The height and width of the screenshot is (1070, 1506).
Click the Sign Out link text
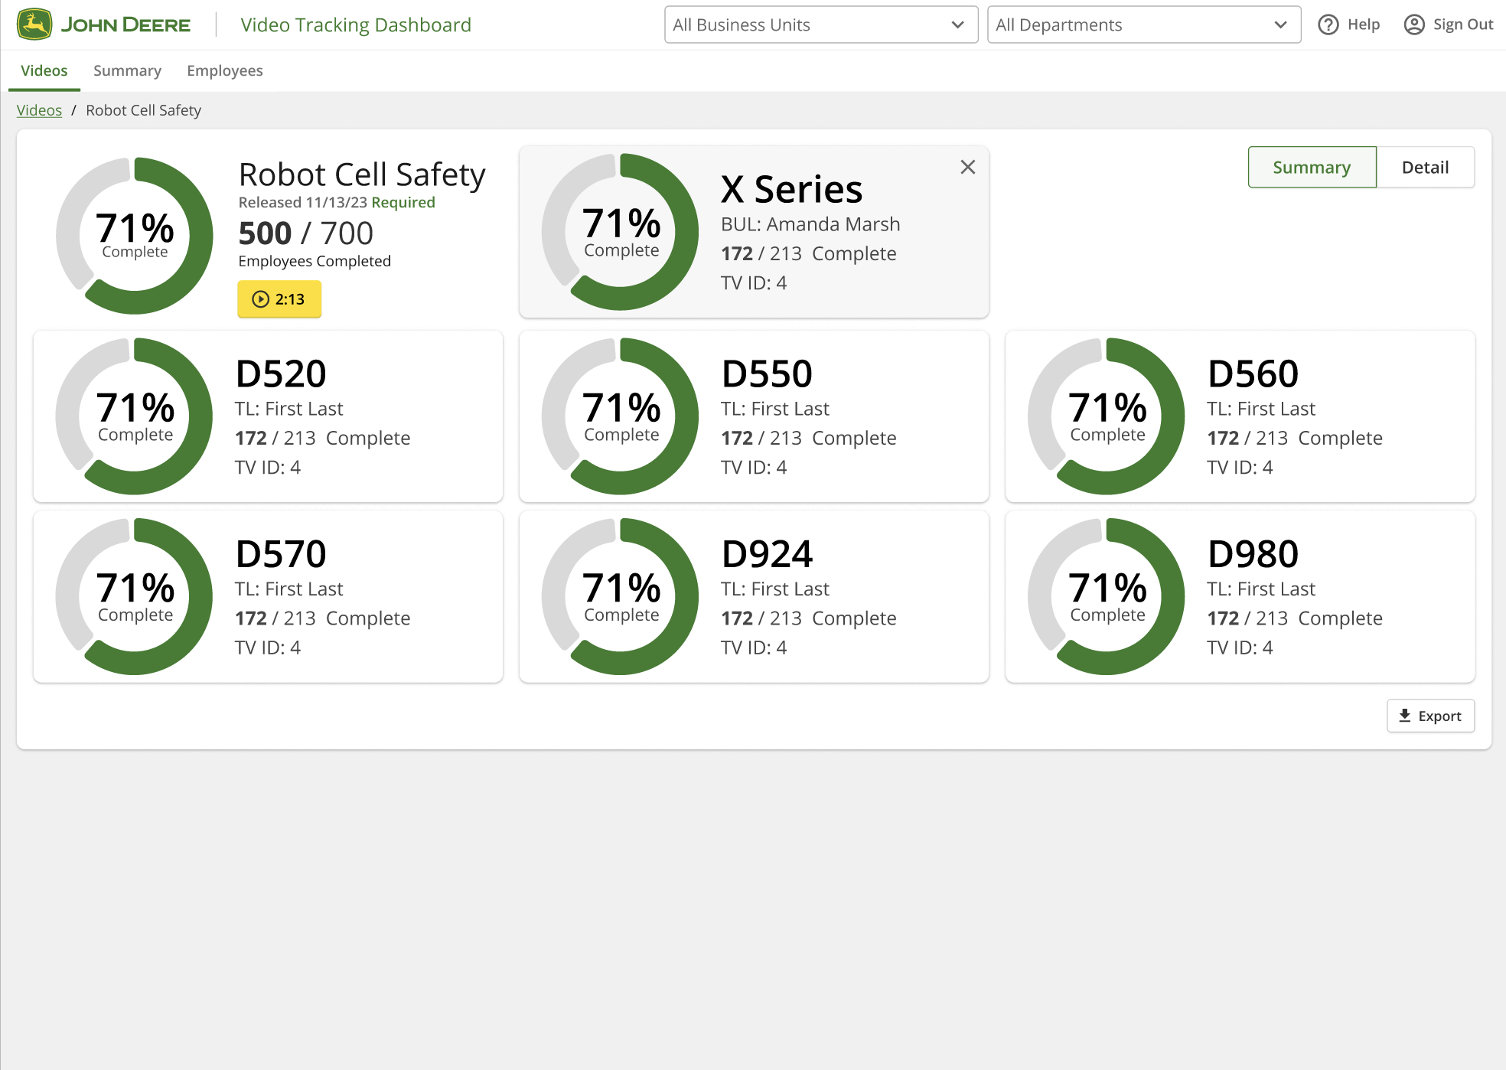(1463, 24)
